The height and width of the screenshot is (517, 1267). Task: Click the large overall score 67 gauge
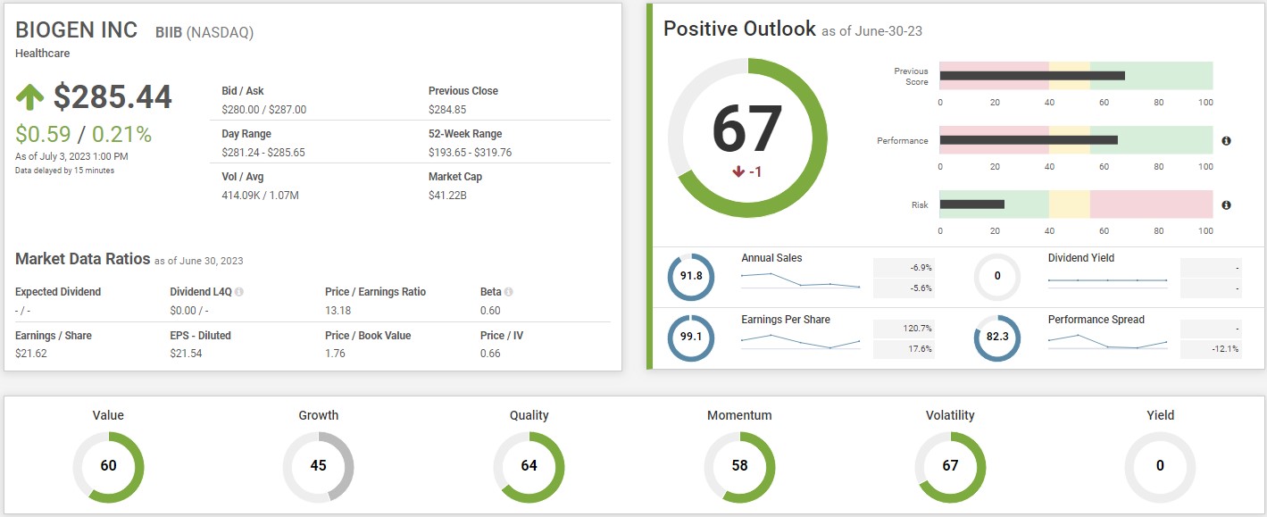pos(747,138)
